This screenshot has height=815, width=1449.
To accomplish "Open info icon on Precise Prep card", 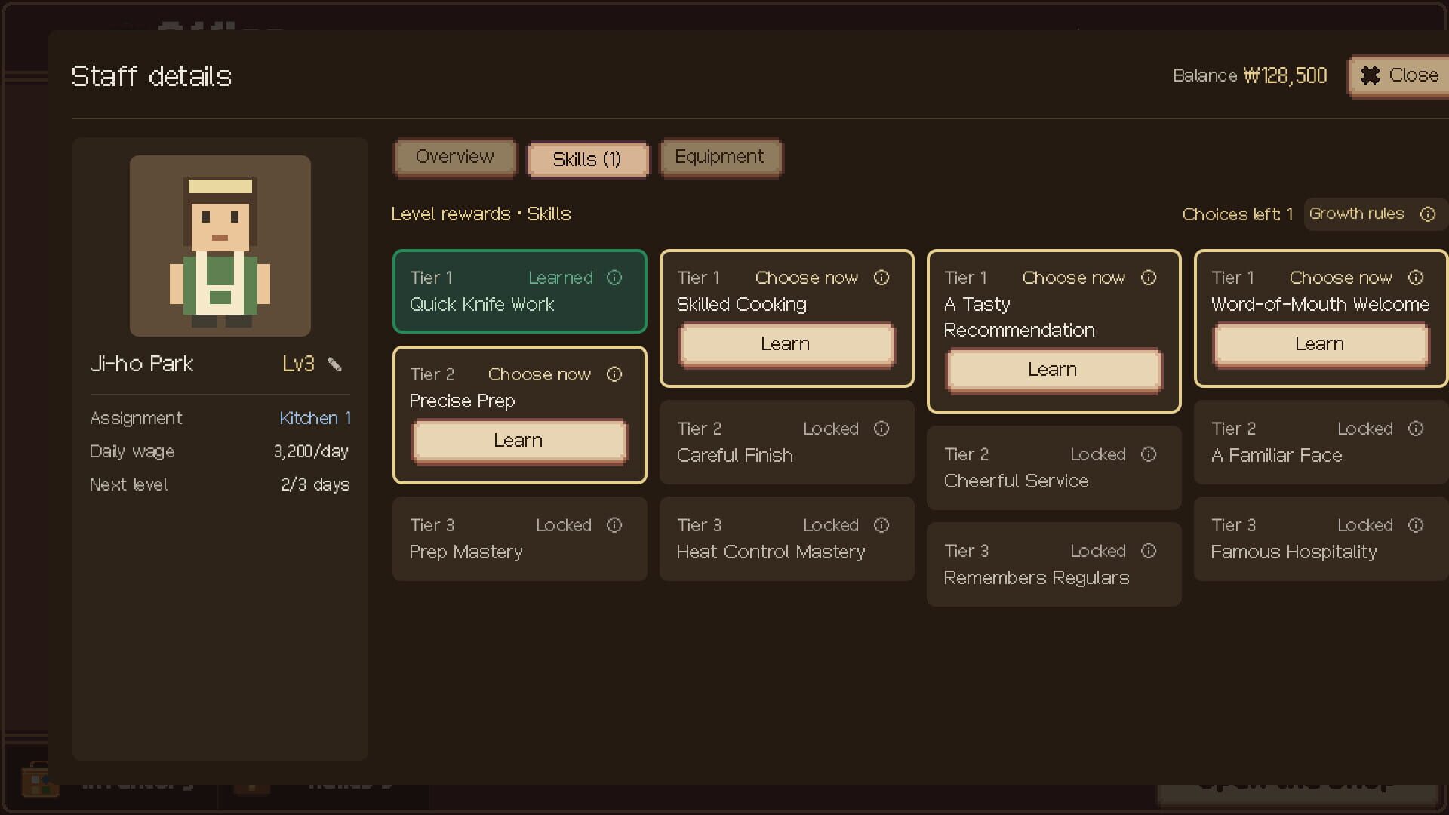I will (x=614, y=374).
